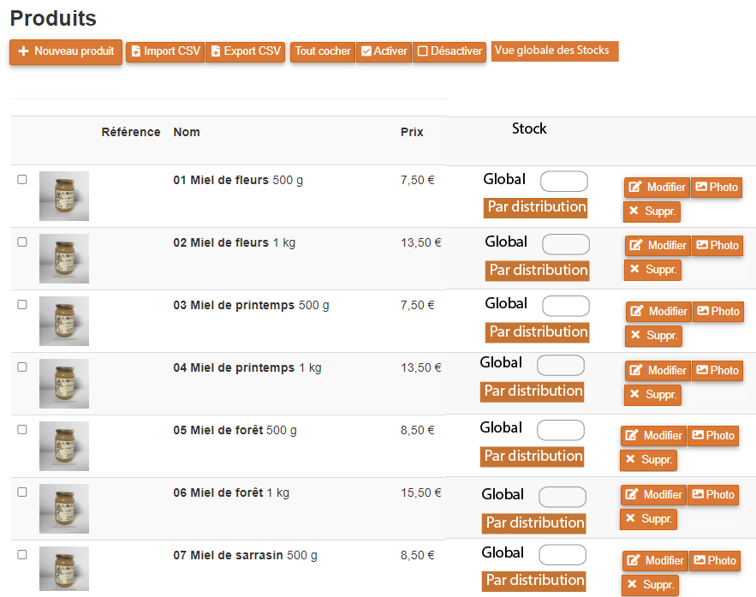This screenshot has width=756, height=597.
Task: Open thumbnail image of 03 Miel de printemps 500 g
Action: pos(64,321)
